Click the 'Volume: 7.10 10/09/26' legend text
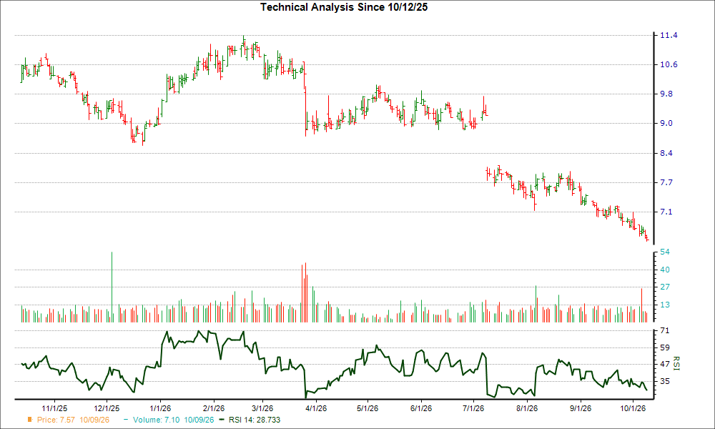Screen dimensions: 715x429 [173, 420]
